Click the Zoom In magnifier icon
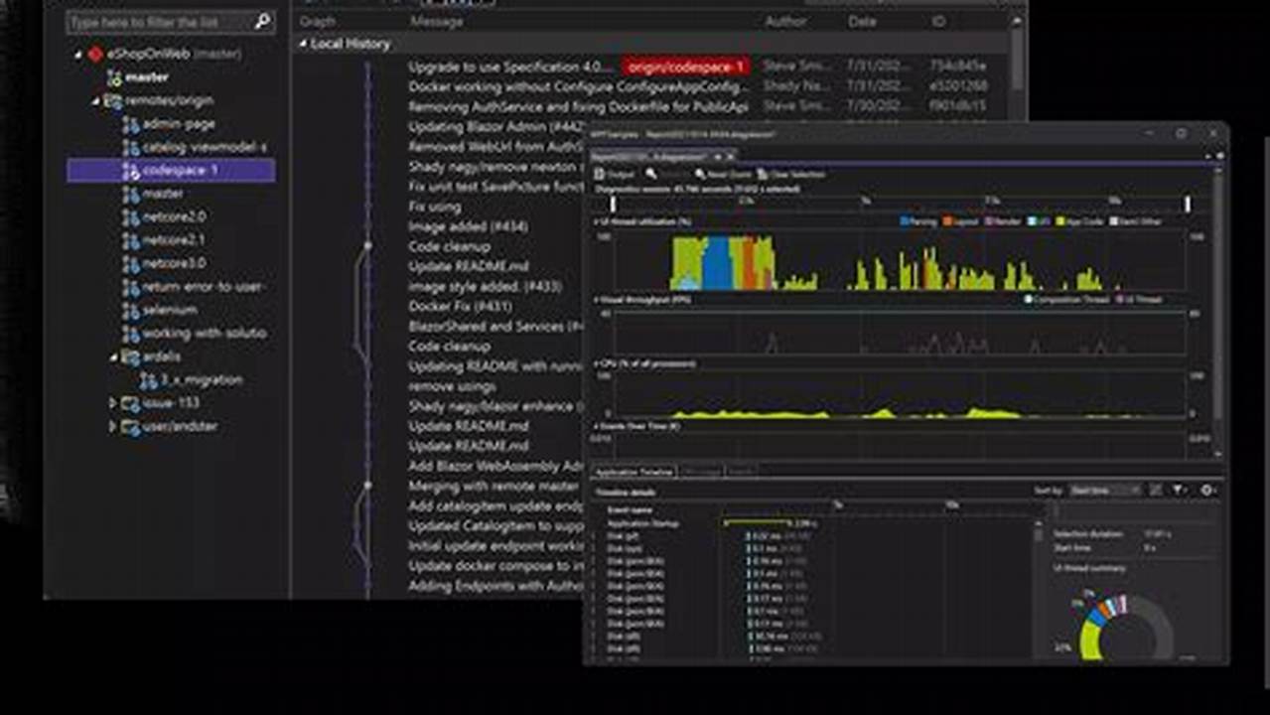Viewport: 1270px width, 715px height. pyautogui.click(x=650, y=174)
